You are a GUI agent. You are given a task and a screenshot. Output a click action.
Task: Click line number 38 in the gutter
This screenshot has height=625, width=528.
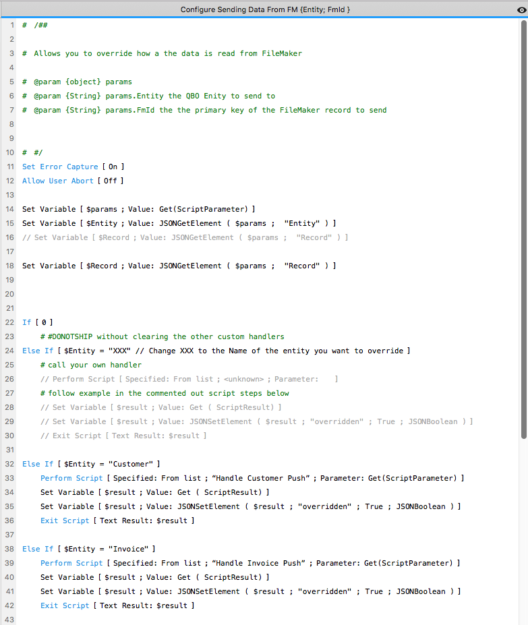point(9,549)
